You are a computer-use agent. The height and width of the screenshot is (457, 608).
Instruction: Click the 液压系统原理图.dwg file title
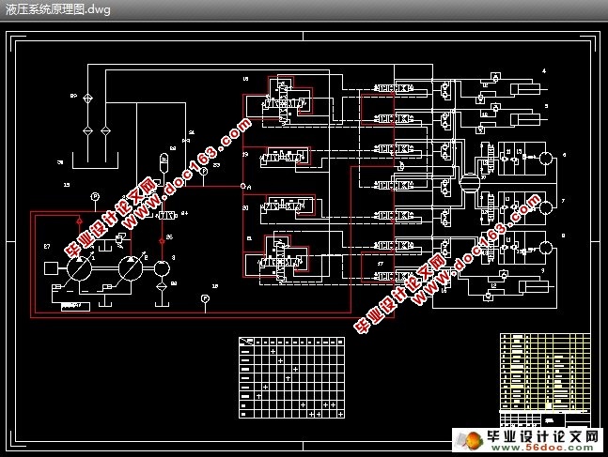click(57, 9)
